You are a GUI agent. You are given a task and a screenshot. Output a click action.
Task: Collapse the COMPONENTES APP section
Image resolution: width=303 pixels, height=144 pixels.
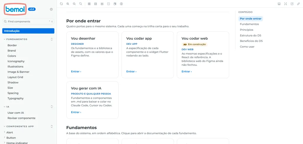click(19, 127)
